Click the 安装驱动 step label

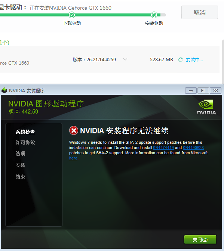tap(154, 23)
